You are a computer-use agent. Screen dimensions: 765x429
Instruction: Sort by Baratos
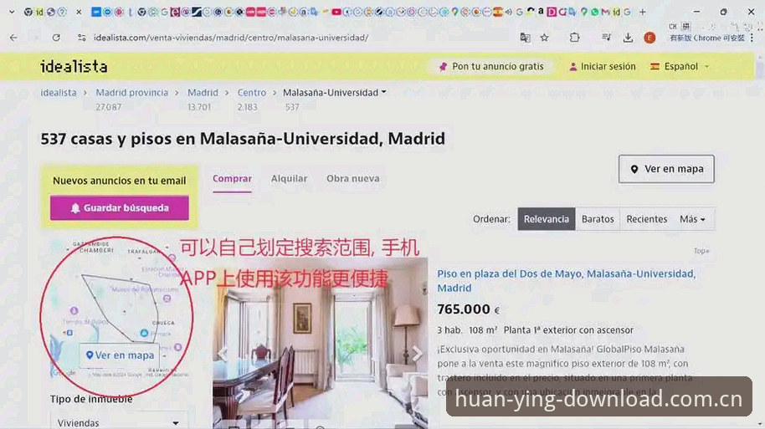pos(598,219)
